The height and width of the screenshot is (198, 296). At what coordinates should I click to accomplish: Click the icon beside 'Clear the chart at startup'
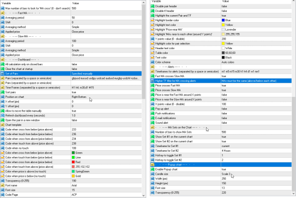(x=2, y=69)
